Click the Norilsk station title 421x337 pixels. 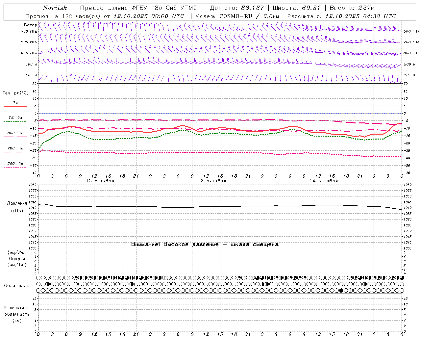[55, 8]
